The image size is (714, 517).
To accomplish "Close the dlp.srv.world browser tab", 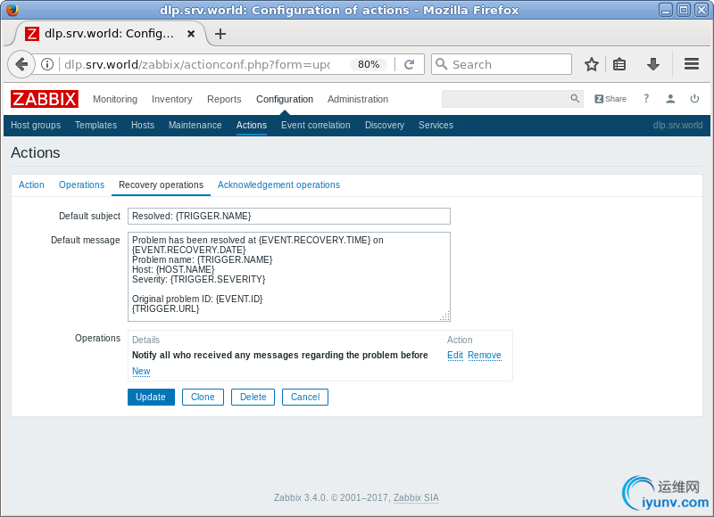I will (191, 34).
